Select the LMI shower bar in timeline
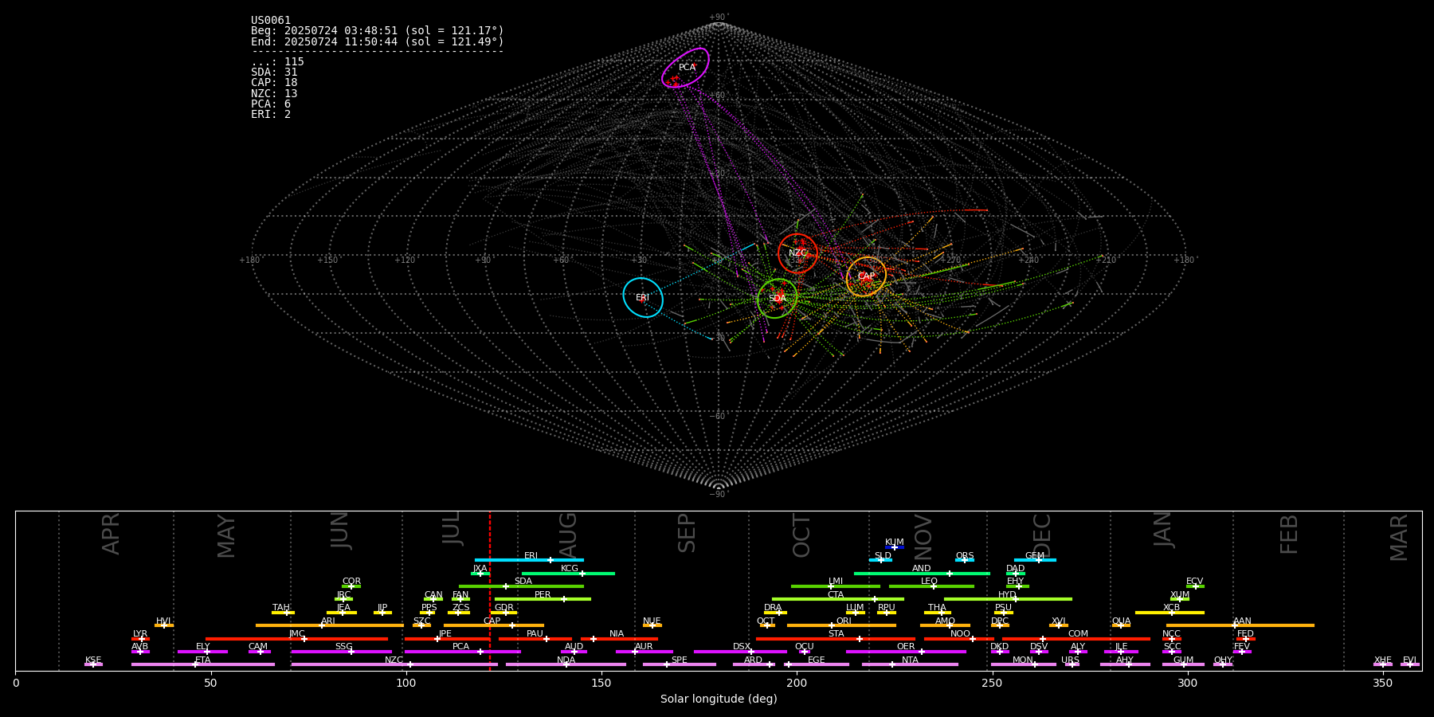 click(836, 586)
